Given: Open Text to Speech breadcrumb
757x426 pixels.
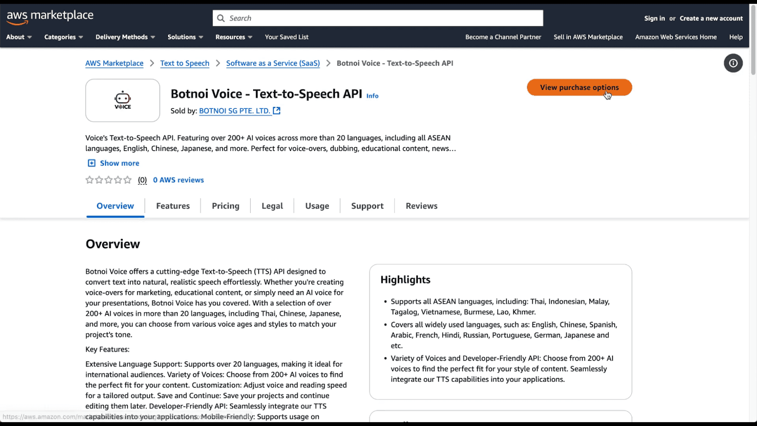Looking at the screenshot, I should [185, 63].
